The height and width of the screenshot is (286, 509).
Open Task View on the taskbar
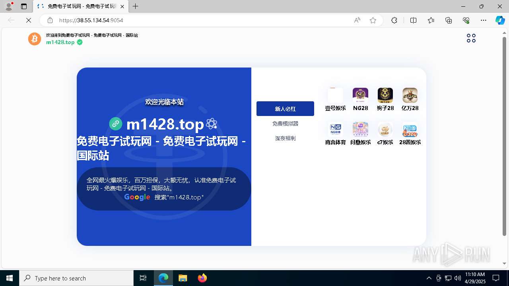pyautogui.click(x=143, y=278)
